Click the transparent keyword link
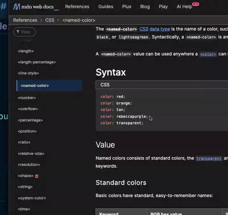The width and height of the screenshot is (228, 215). click(x=209, y=158)
